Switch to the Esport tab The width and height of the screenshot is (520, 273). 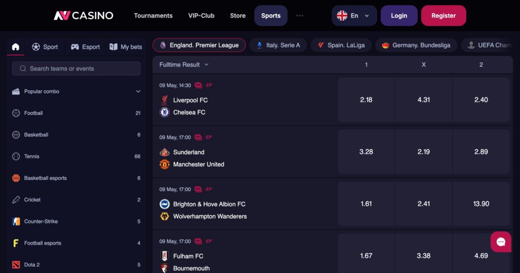[x=85, y=47]
